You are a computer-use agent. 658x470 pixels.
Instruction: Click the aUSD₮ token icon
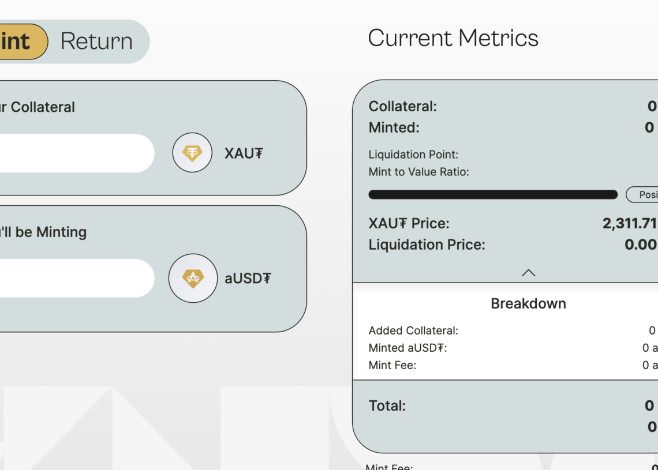pyautogui.click(x=193, y=278)
